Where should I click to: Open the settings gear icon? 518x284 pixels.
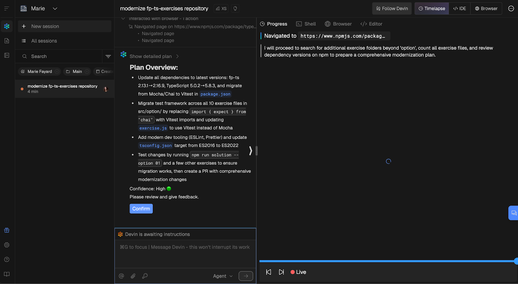tap(7, 245)
